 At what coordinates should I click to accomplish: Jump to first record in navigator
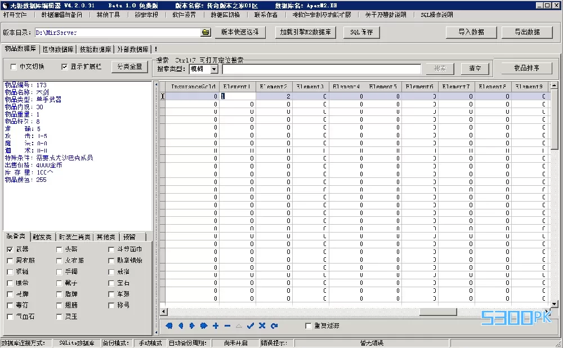click(169, 325)
